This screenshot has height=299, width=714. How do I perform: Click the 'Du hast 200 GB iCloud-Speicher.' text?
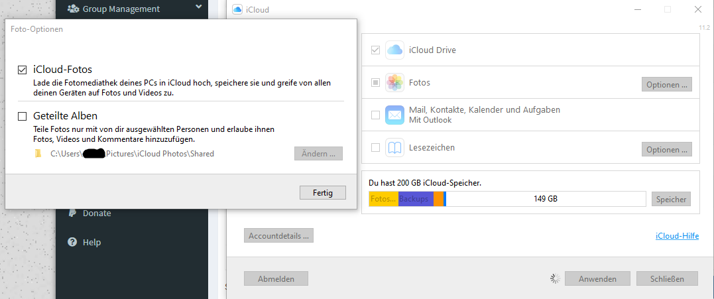[x=425, y=183]
